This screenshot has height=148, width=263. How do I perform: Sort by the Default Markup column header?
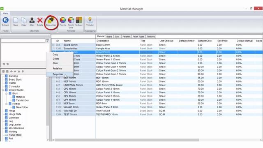click(x=245, y=41)
